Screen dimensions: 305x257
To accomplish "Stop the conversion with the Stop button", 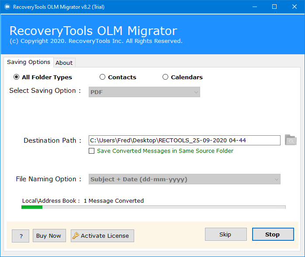I will [273, 234].
